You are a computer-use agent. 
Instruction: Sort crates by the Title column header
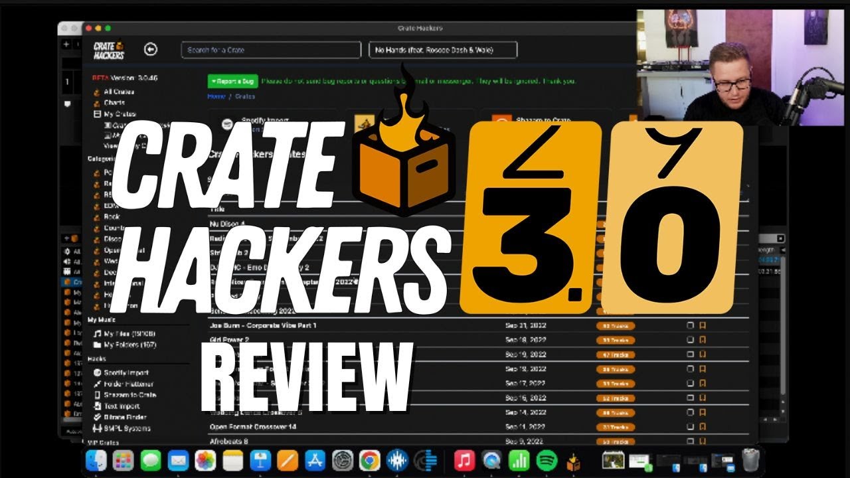(216, 208)
